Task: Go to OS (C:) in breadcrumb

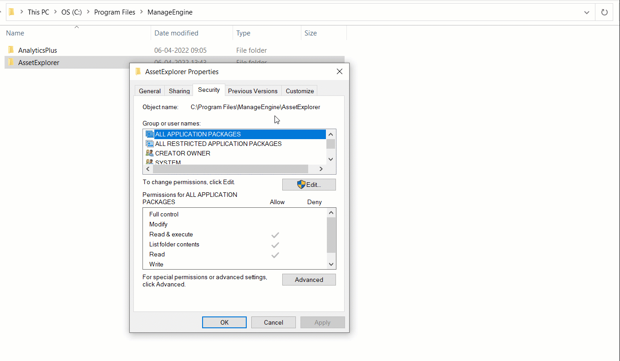Action: pyautogui.click(x=71, y=12)
